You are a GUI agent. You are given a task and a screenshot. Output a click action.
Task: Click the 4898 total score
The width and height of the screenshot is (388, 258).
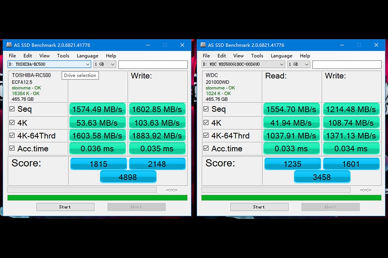coord(128,177)
